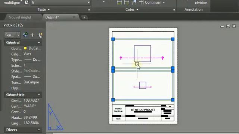
Task: Open the Fen... object type combo box
Action: pos(12,35)
